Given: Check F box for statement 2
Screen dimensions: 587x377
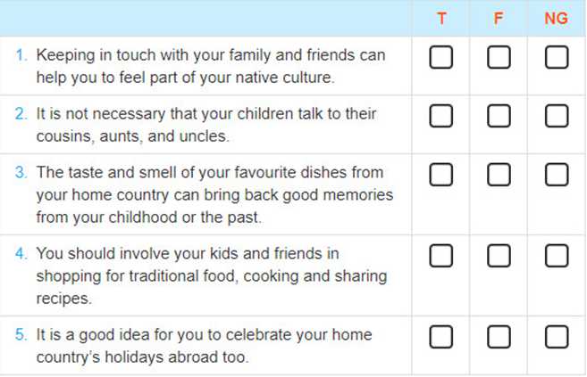Looking at the screenshot, I should [499, 116].
